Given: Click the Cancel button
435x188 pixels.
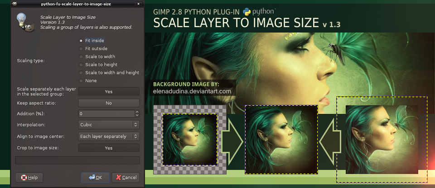Looking at the screenshot, I should (126, 178).
